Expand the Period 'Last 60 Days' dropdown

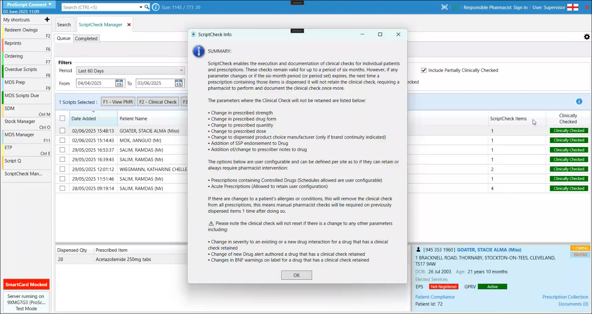pos(130,71)
